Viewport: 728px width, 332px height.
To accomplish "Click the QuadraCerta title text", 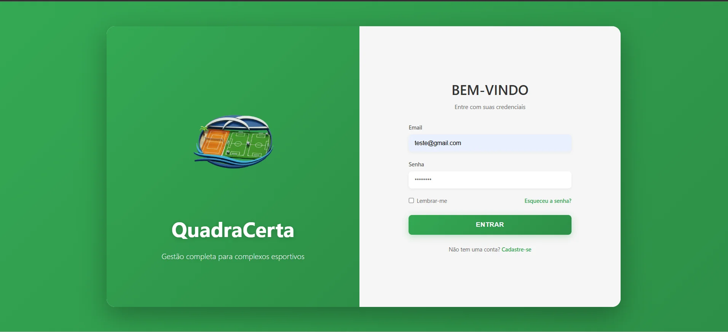I will 233,230.
